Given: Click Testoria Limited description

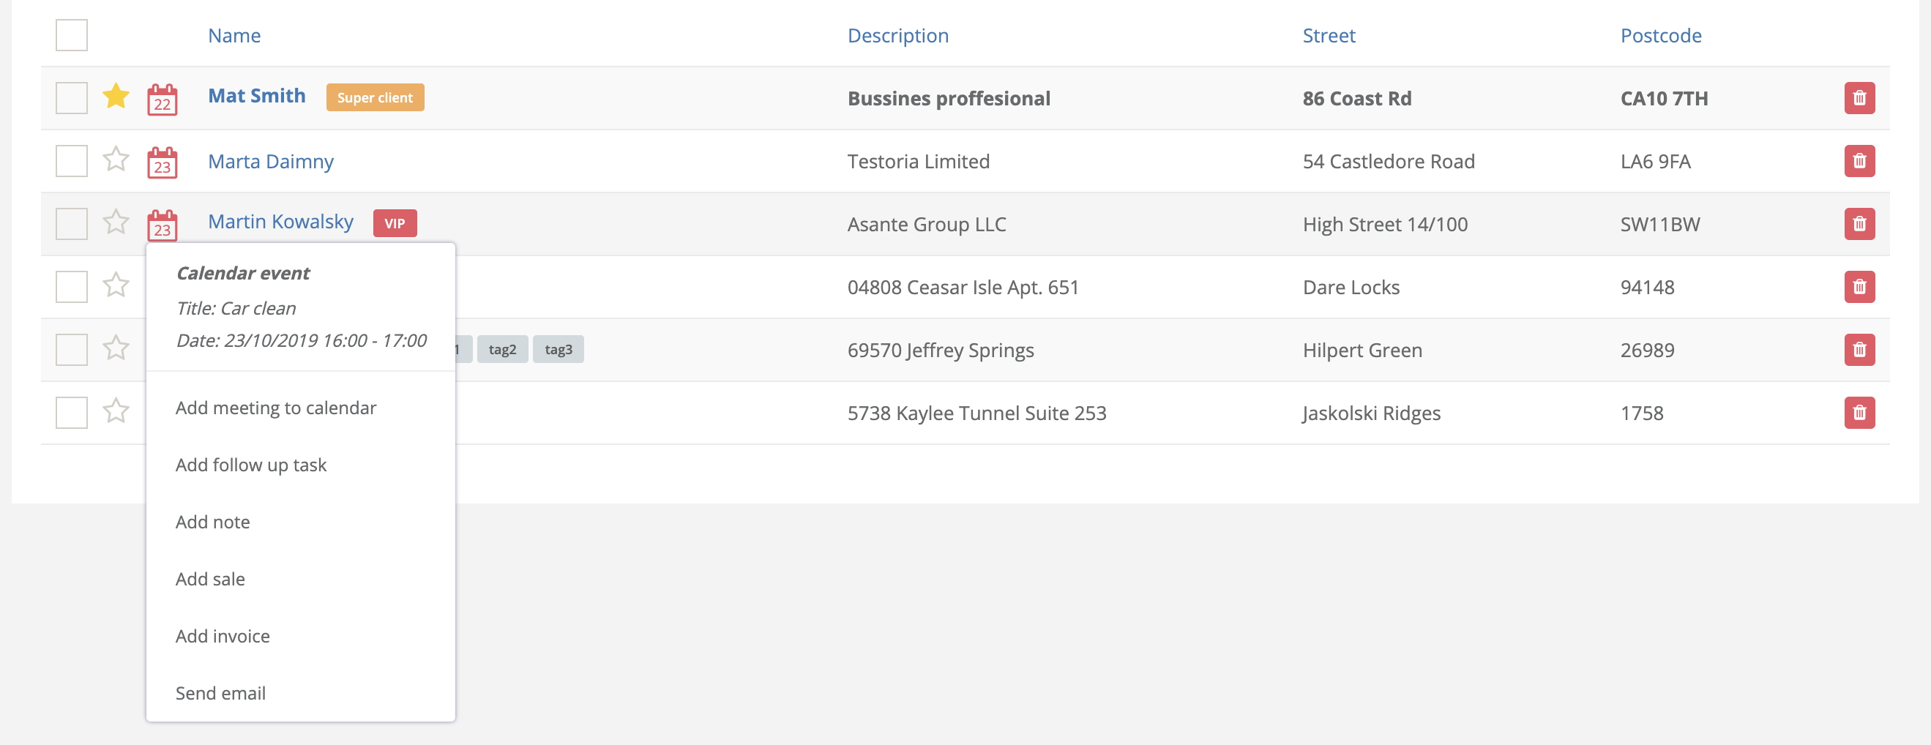Looking at the screenshot, I should pyautogui.click(x=918, y=161).
